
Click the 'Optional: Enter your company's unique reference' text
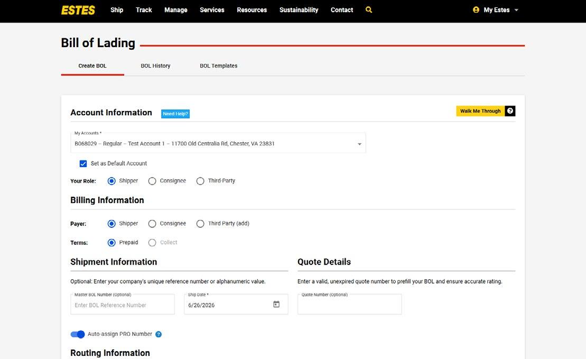click(168, 281)
